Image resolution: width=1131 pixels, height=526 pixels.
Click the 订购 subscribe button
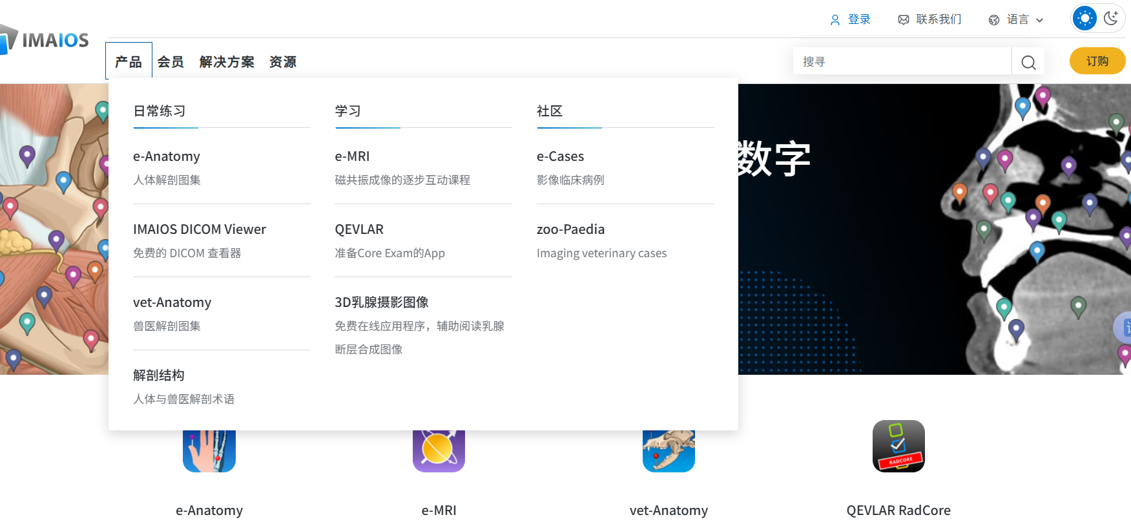1097,61
